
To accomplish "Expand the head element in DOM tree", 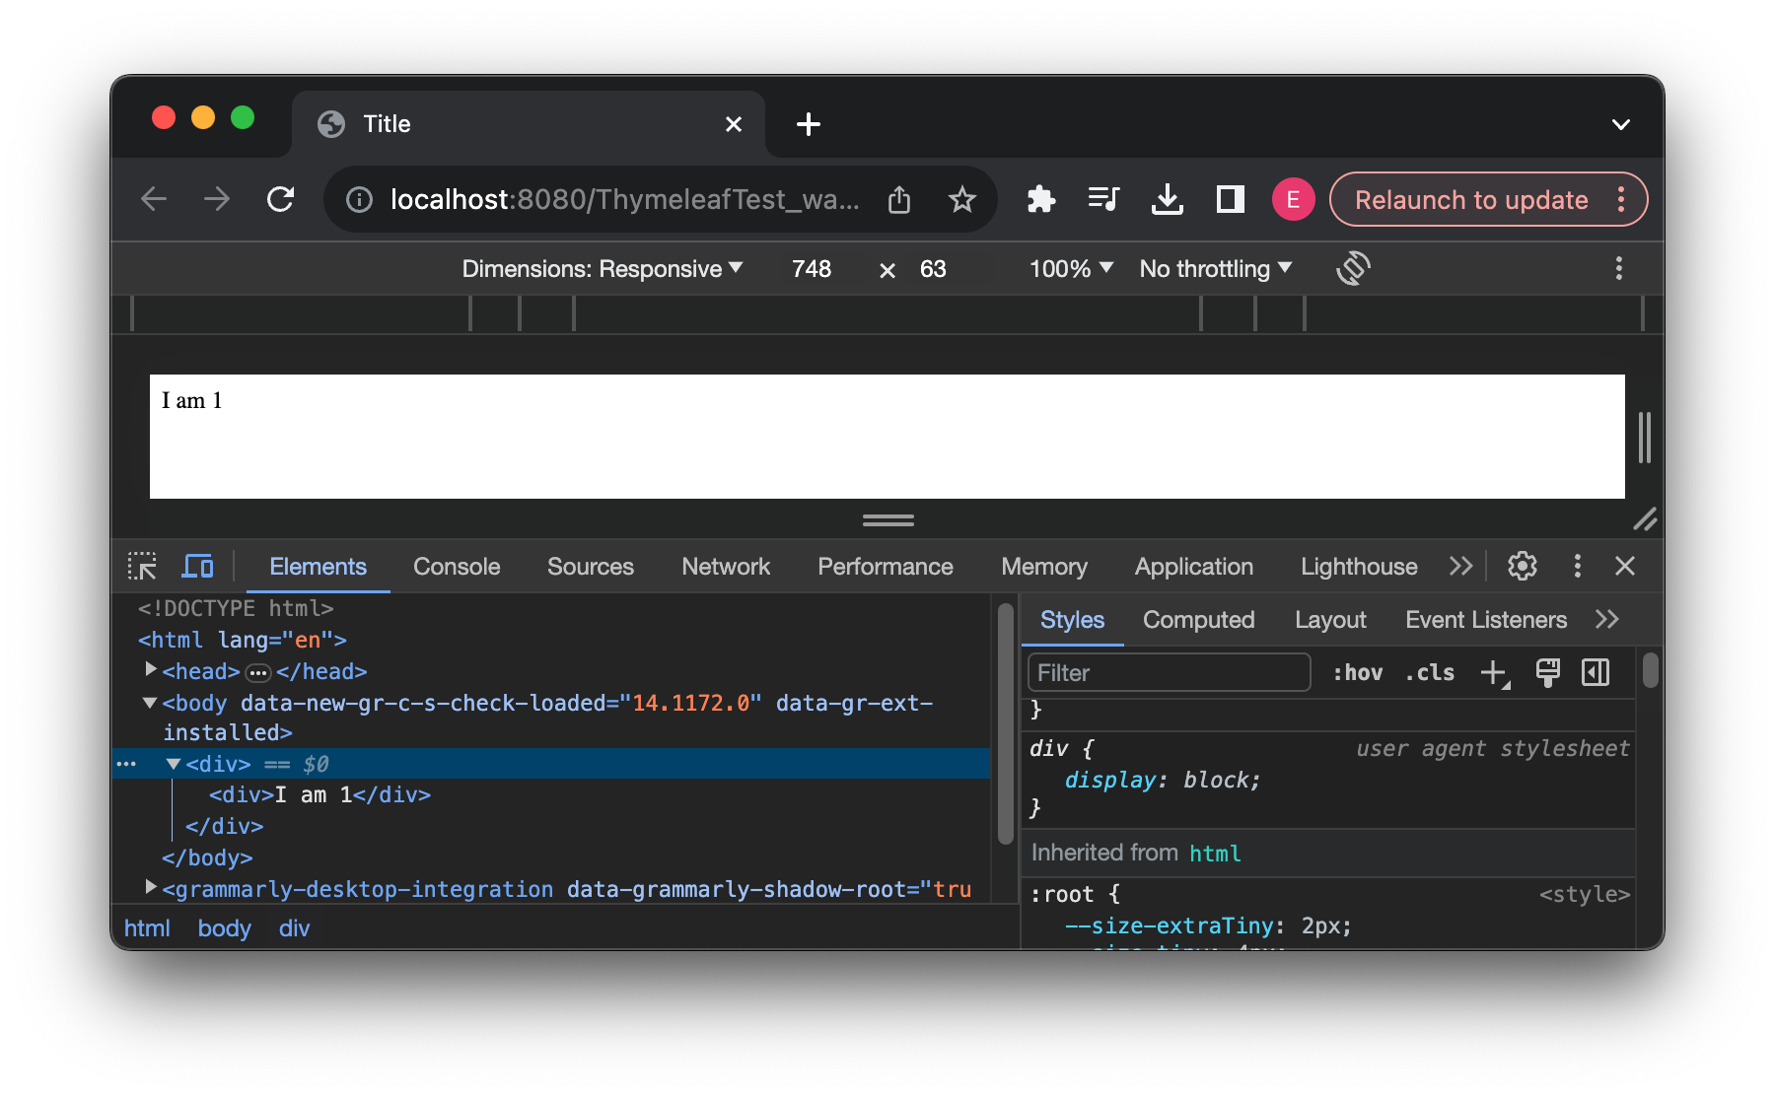I will click(150, 669).
